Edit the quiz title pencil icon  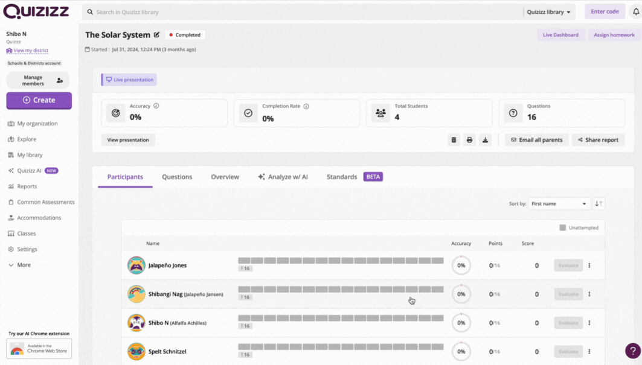[x=157, y=35]
